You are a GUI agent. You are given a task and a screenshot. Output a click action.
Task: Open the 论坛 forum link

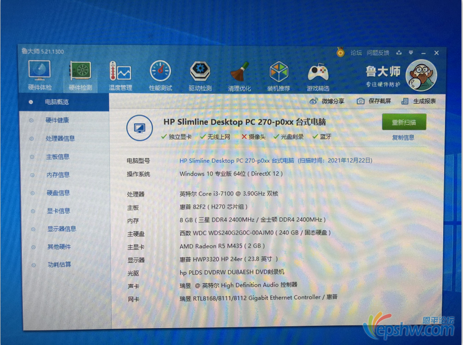(x=356, y=53)
